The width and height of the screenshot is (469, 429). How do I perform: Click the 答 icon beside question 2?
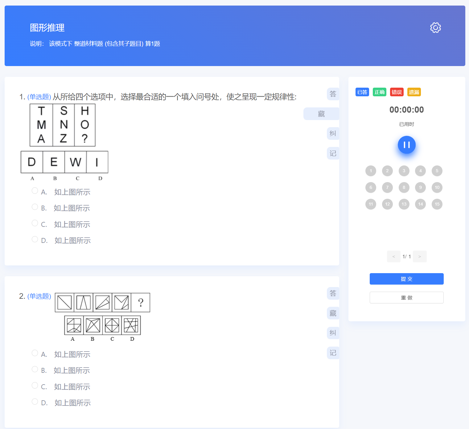pyautogui.click(x=333, y=293)
